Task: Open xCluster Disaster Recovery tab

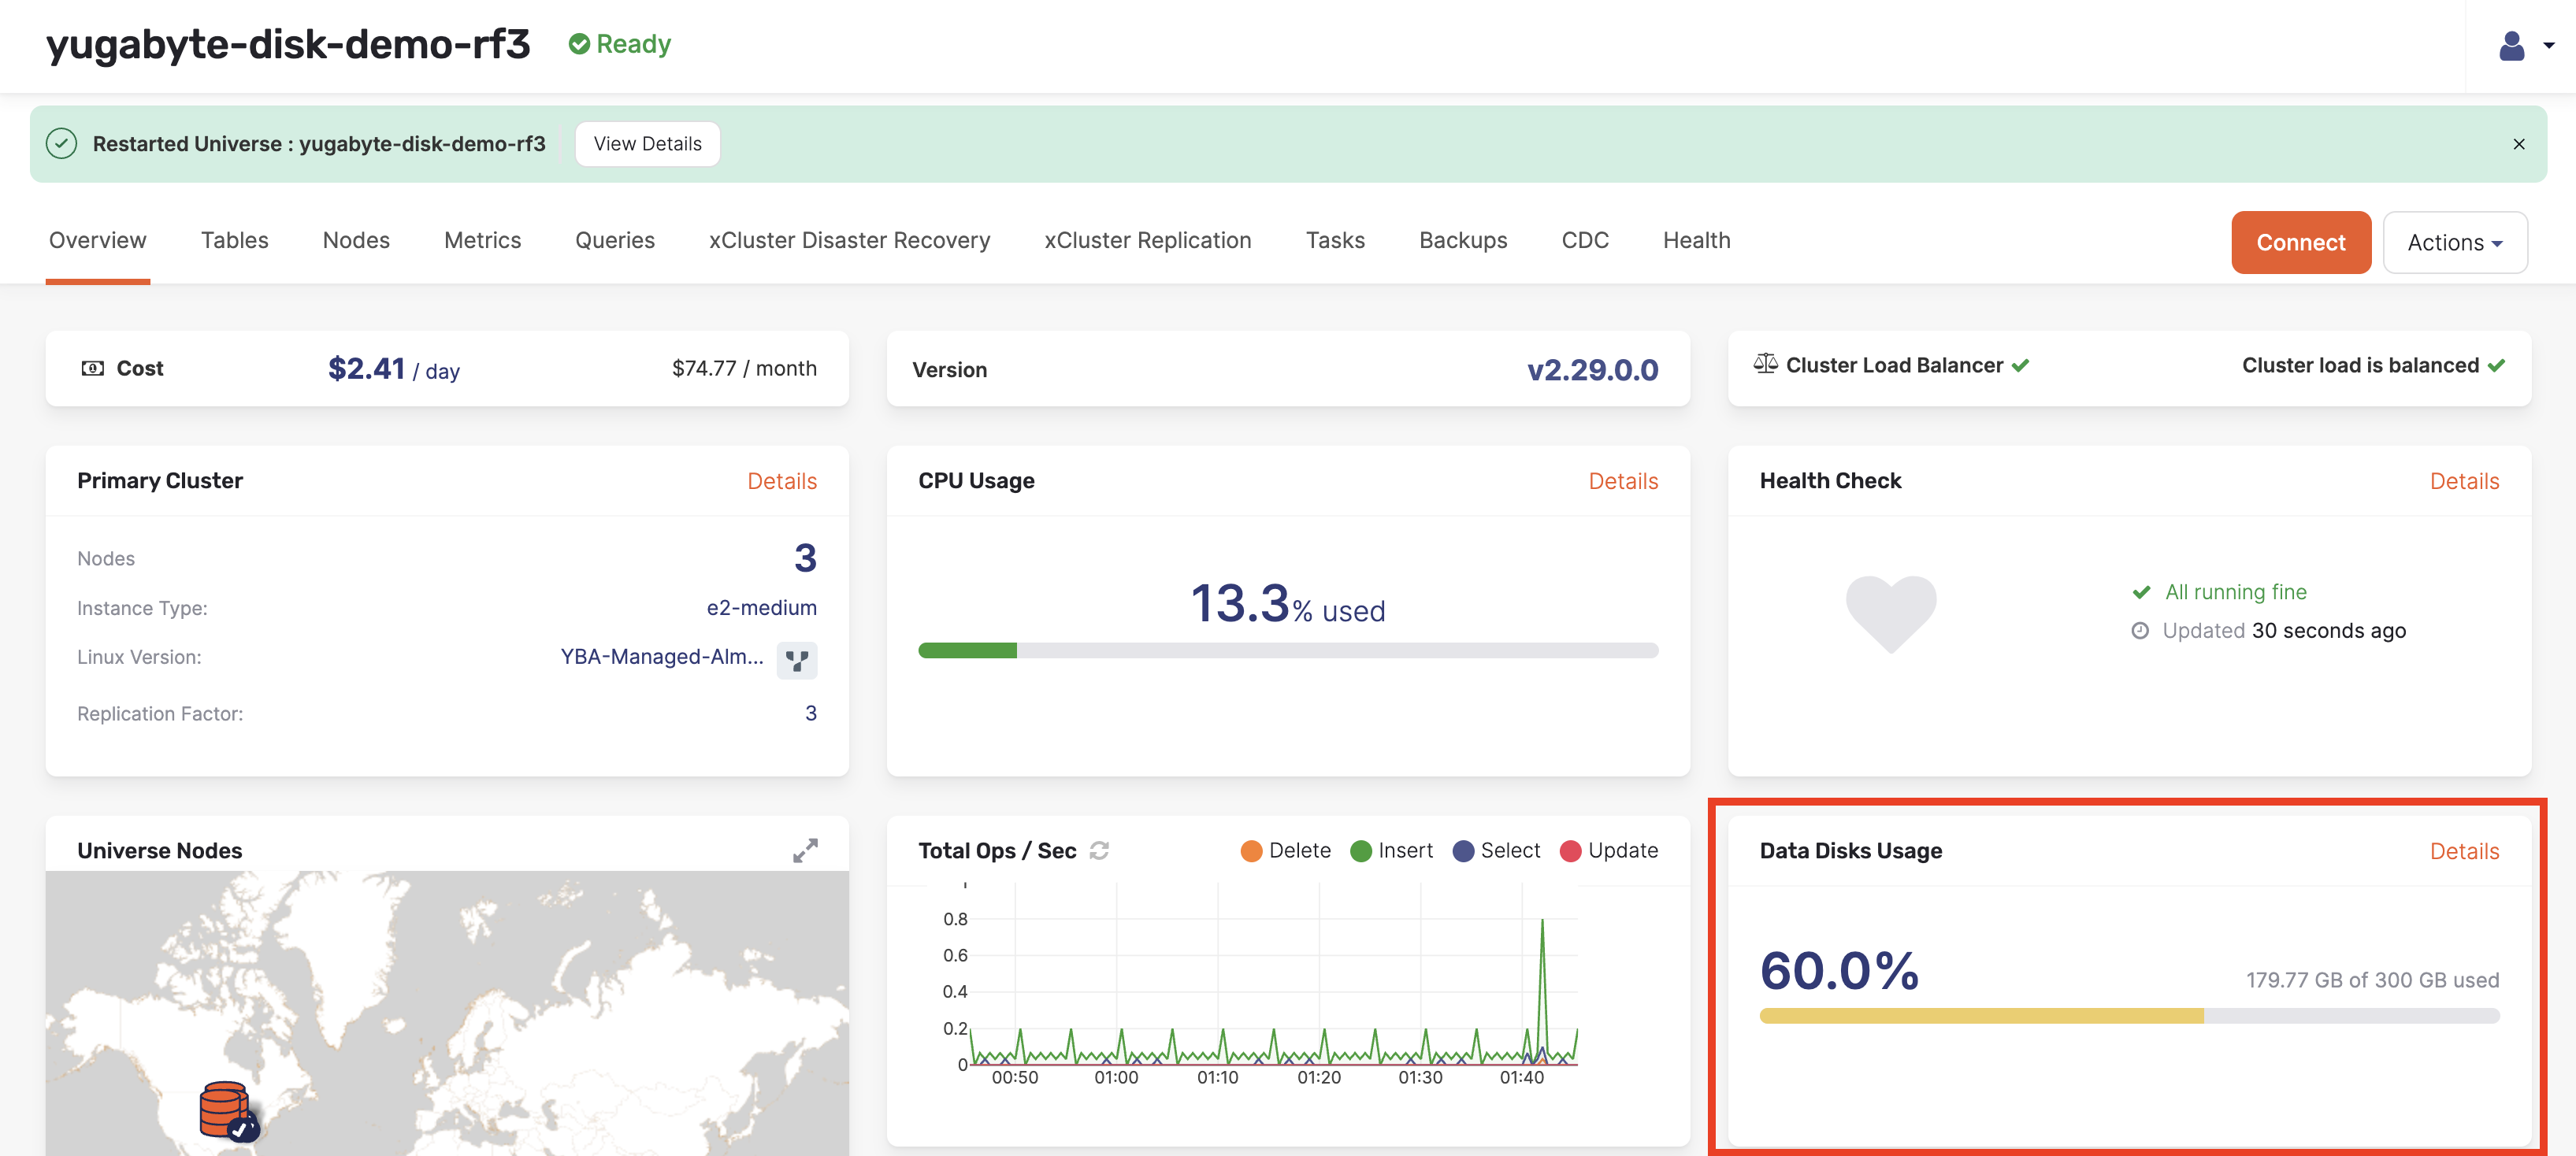Action: pyautogui.click(x=849, y=240)
